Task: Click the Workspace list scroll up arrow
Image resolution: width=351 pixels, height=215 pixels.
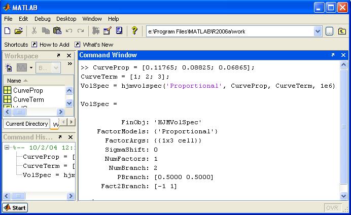Action: point(69,90)
